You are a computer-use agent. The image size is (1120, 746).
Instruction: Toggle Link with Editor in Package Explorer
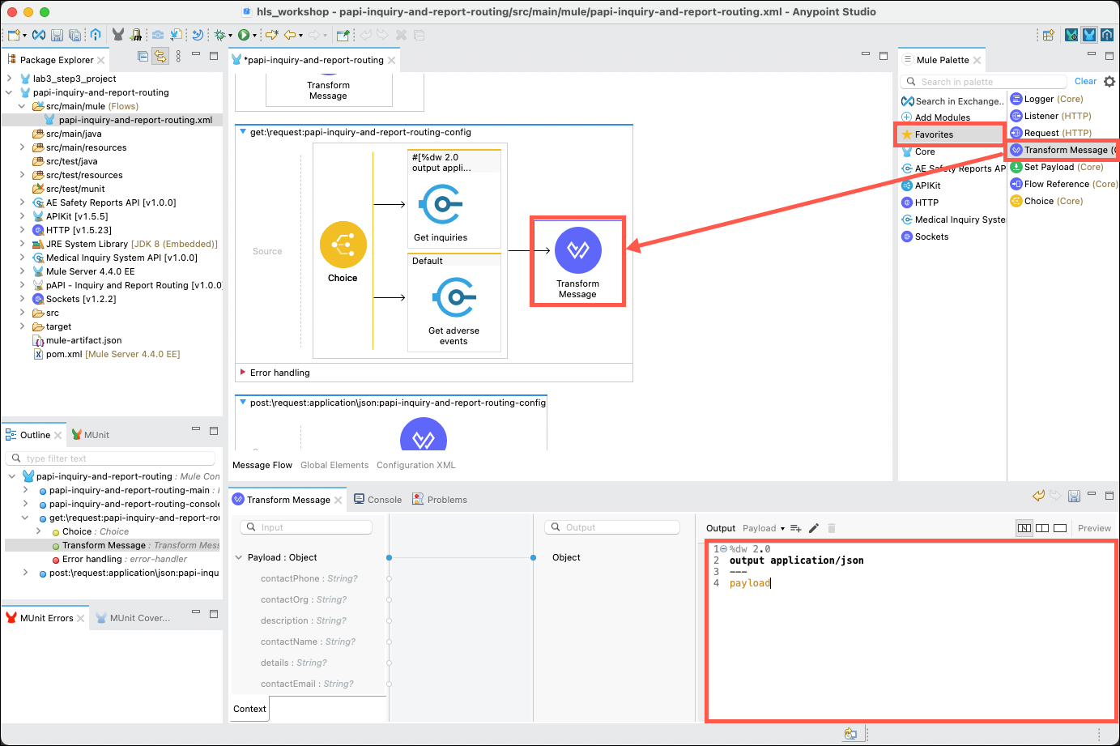pos(160,56)
